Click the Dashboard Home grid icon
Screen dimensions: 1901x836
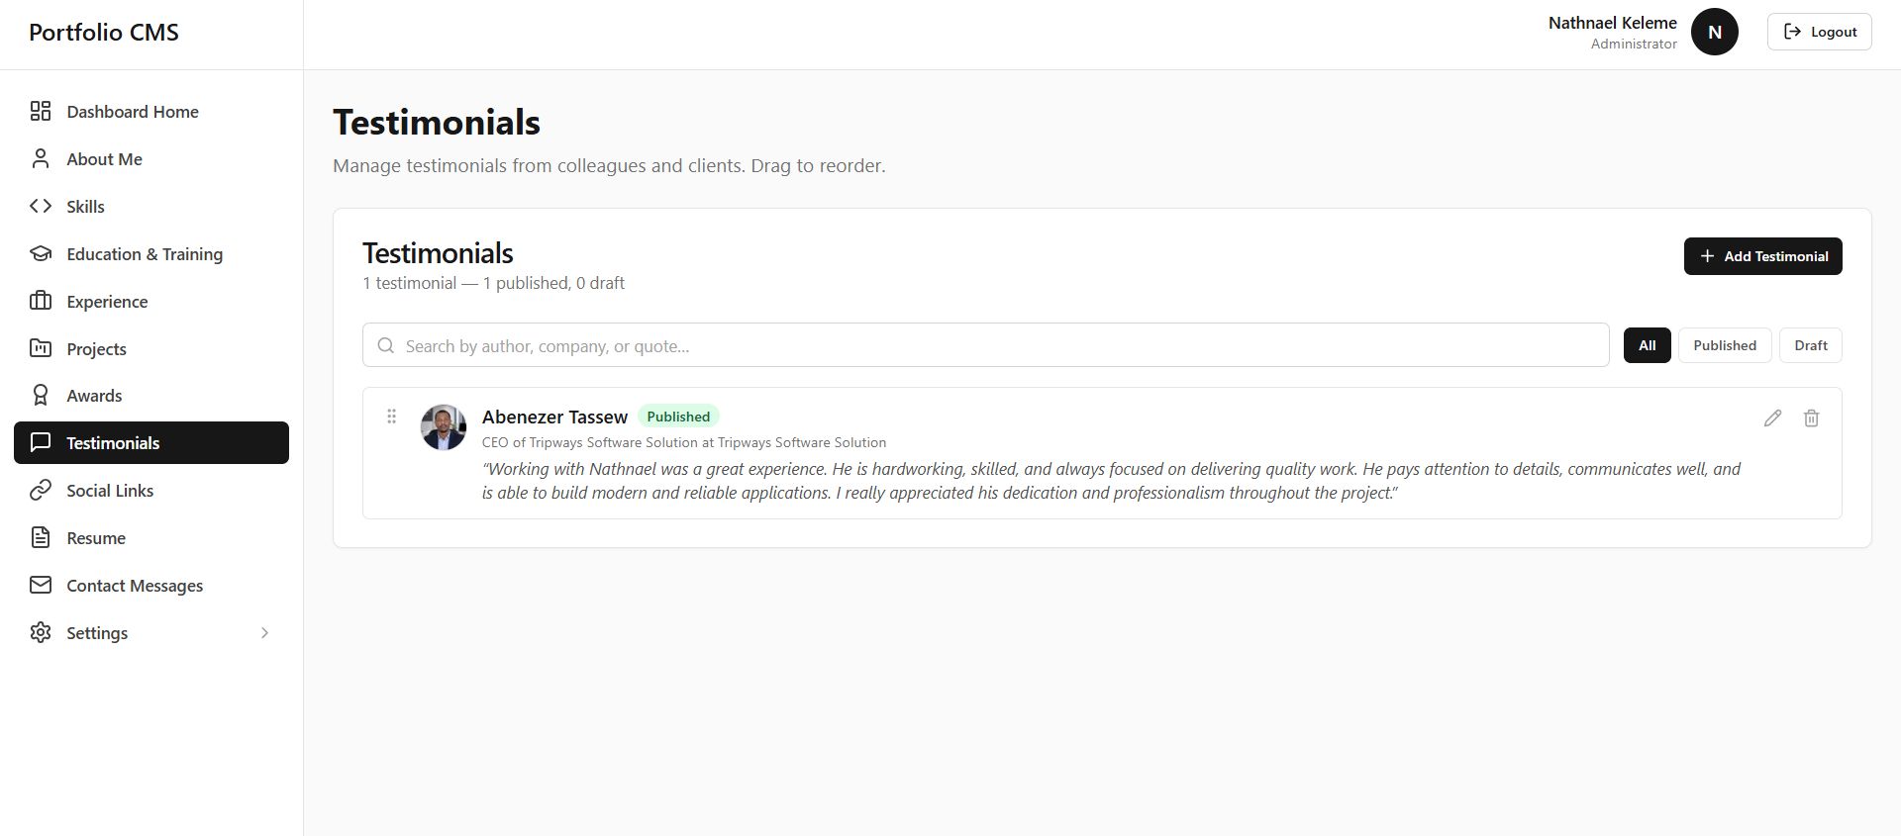41,111
